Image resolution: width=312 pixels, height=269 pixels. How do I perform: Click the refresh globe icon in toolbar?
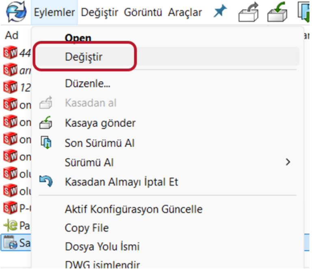15,13
